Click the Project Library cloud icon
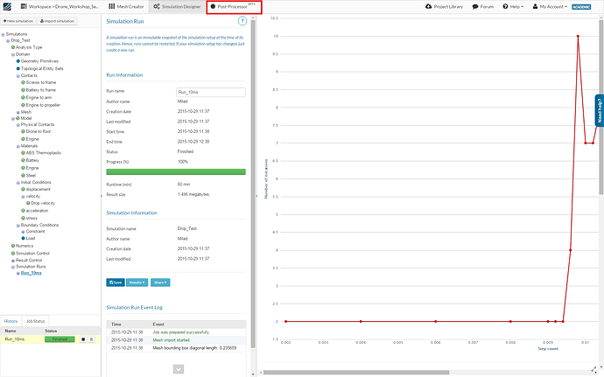The height and width of the screenshot is (377, 604). pos(428,6)
